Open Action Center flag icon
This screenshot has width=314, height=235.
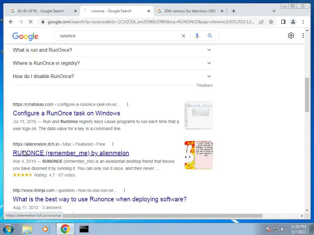pyautogui.click(x=268, y=229)
